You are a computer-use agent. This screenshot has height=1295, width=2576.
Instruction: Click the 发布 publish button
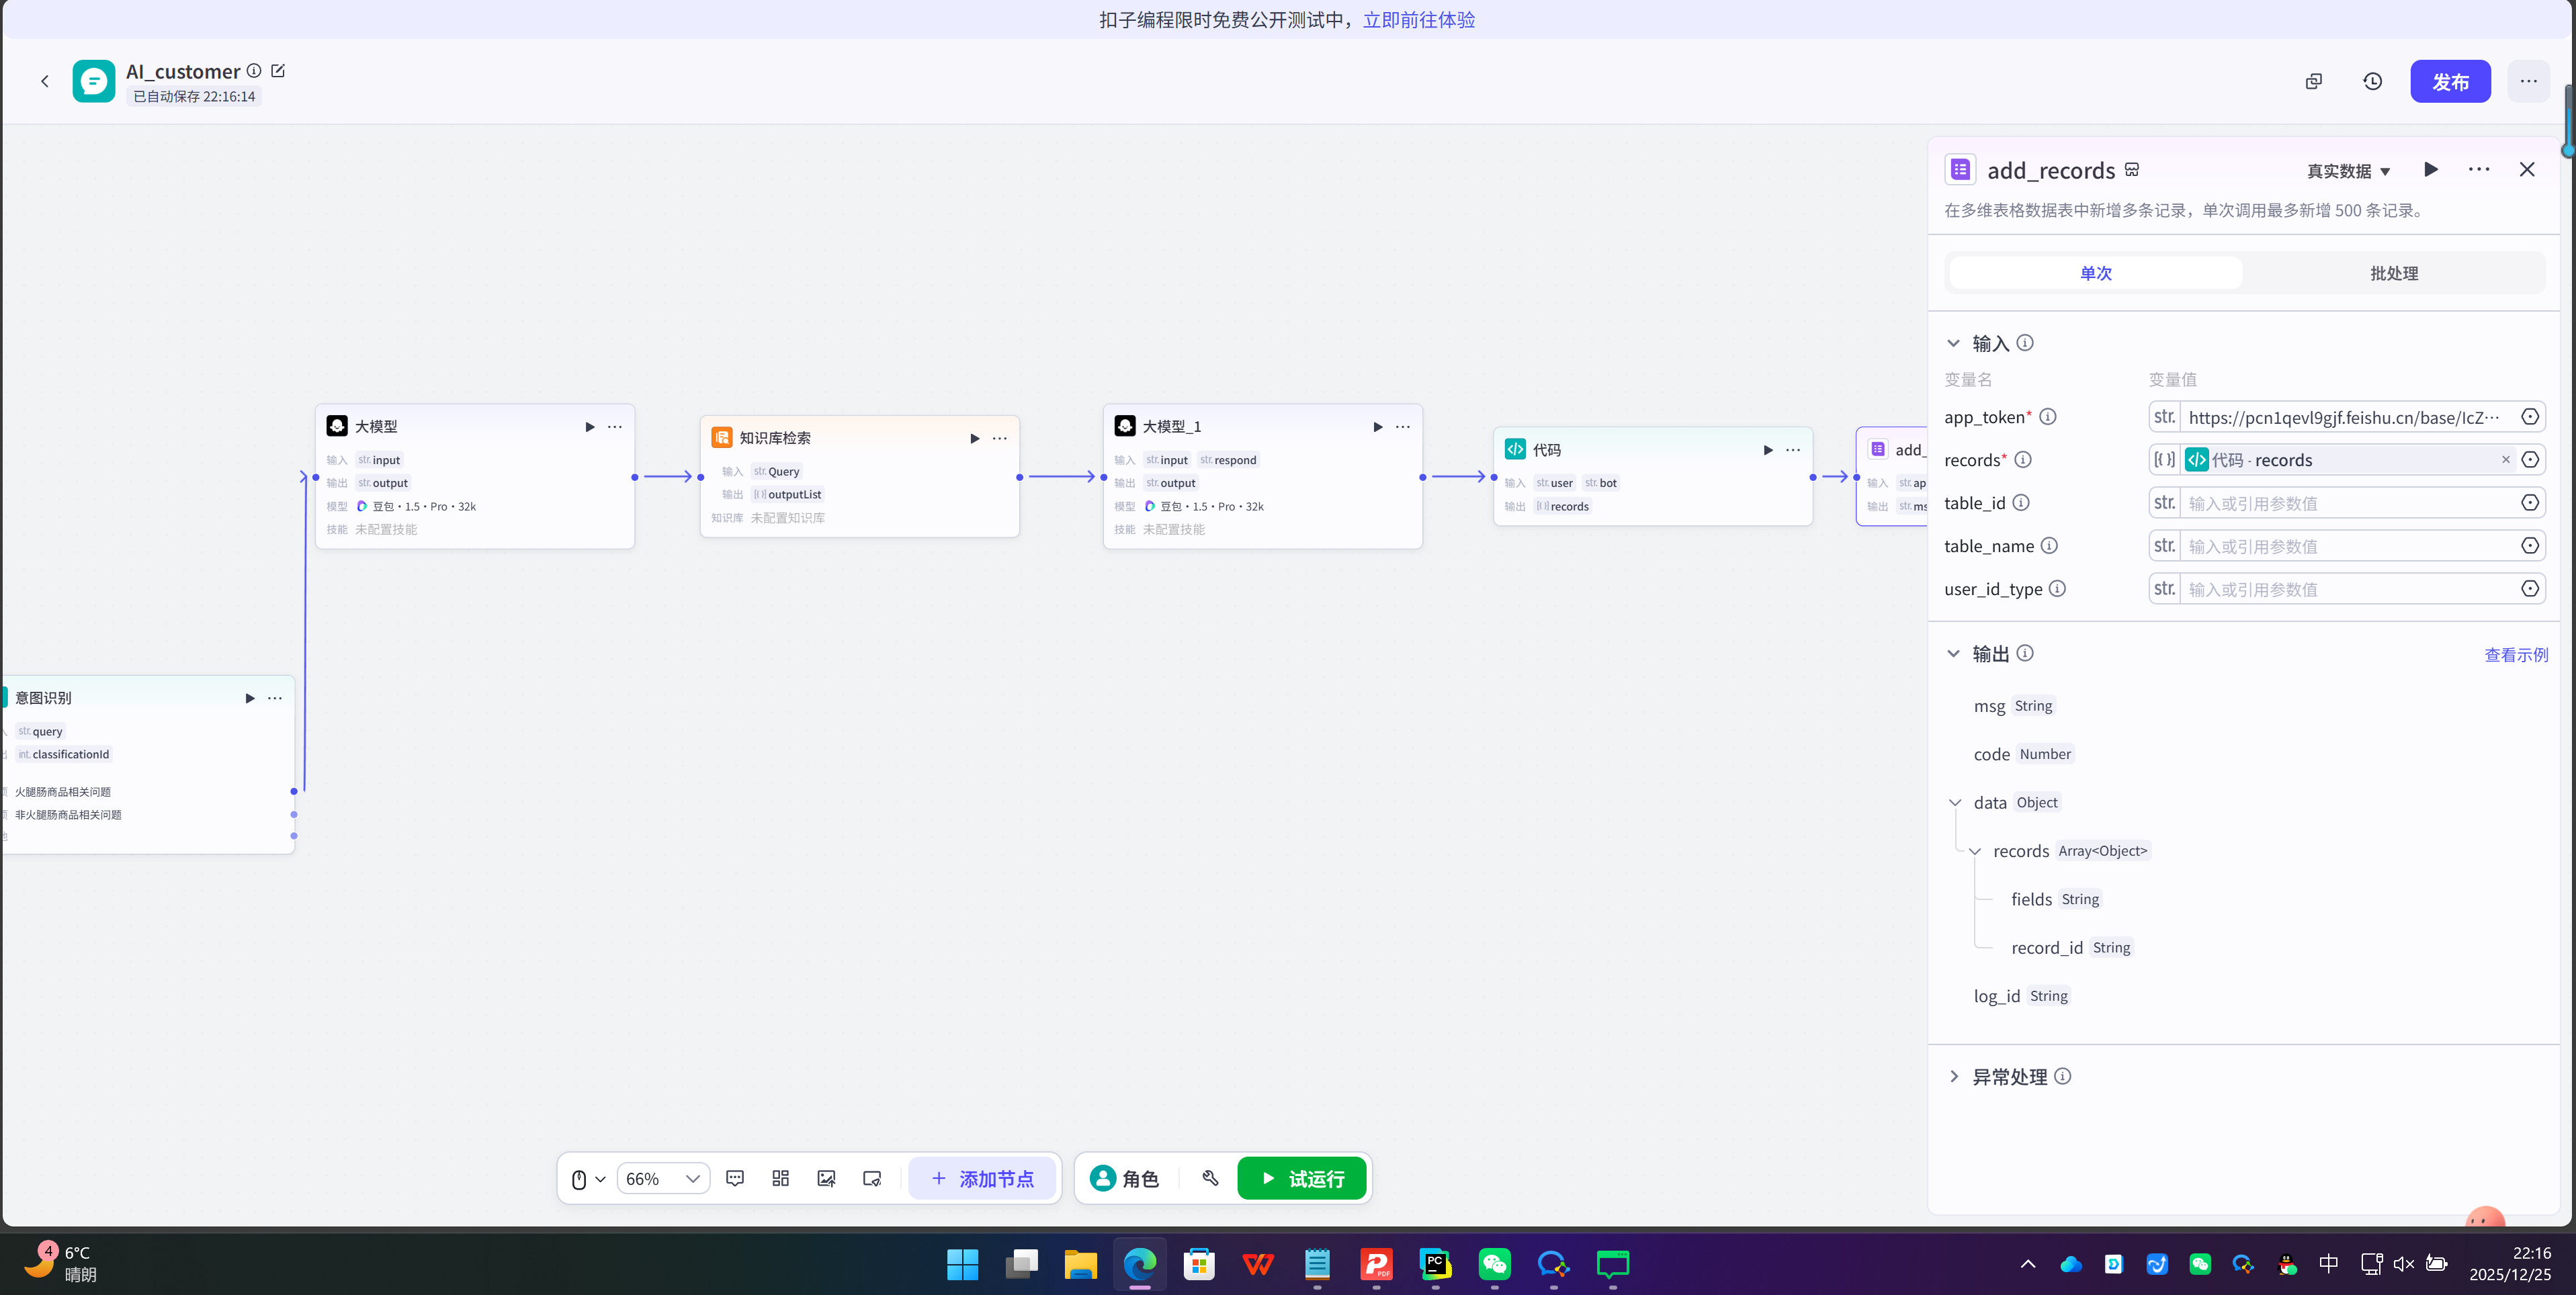(2450, 81)
